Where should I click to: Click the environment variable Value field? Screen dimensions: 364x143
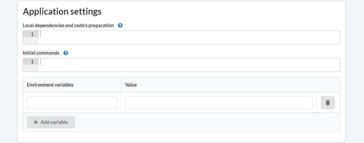point(219,103)
